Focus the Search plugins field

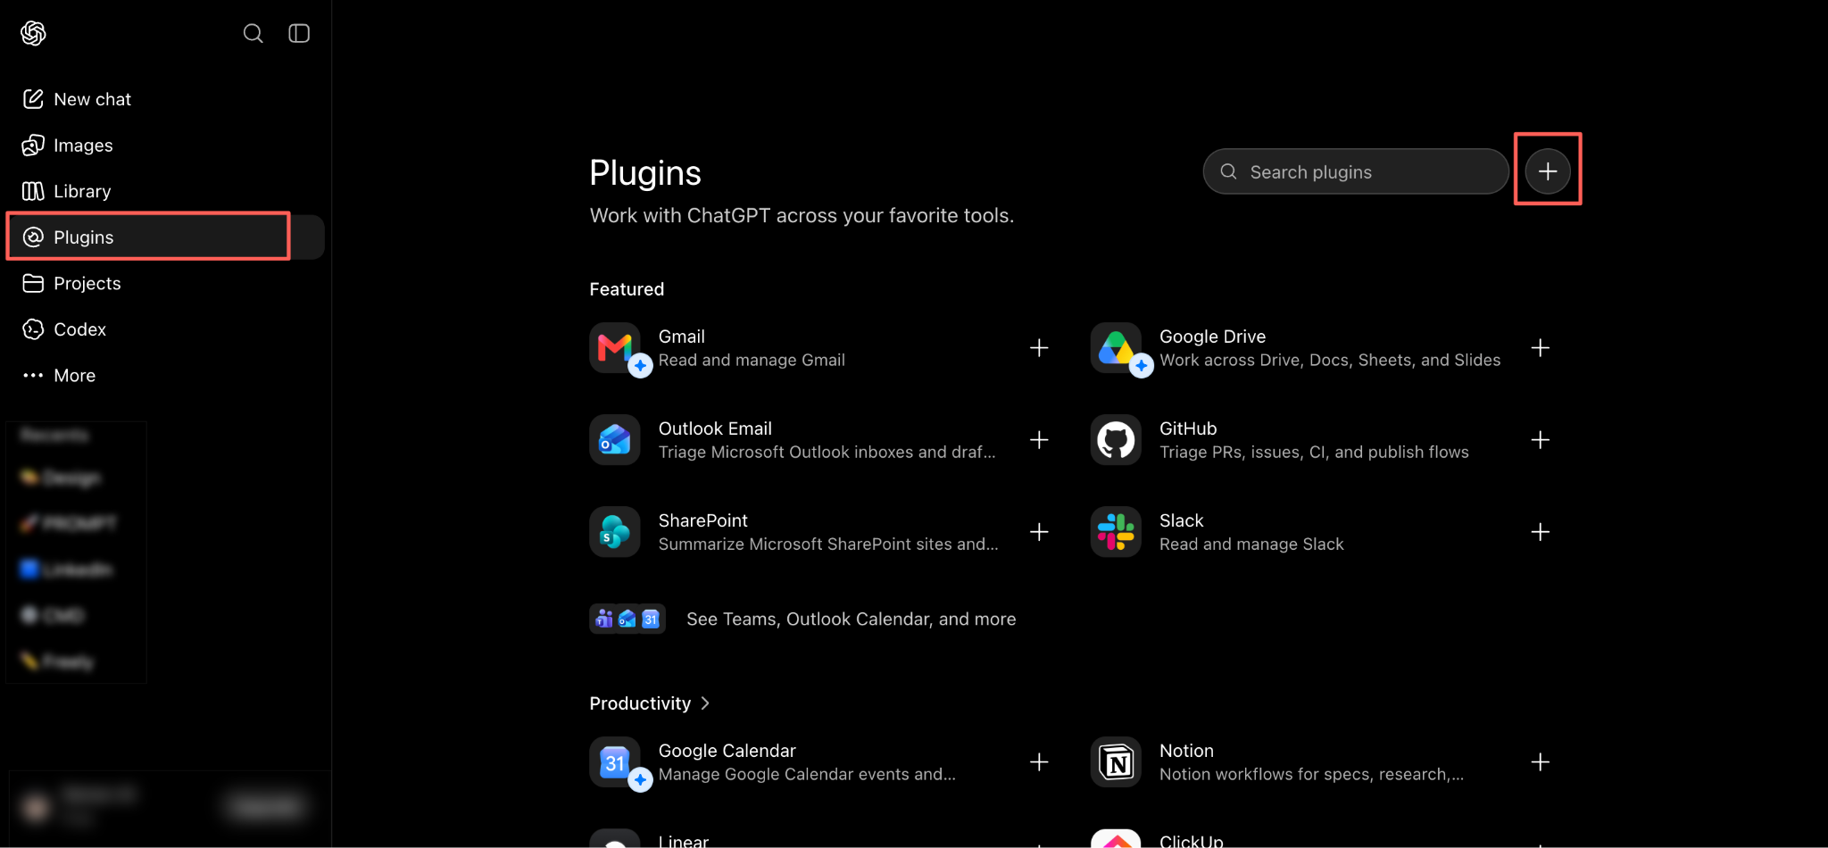1355,171
